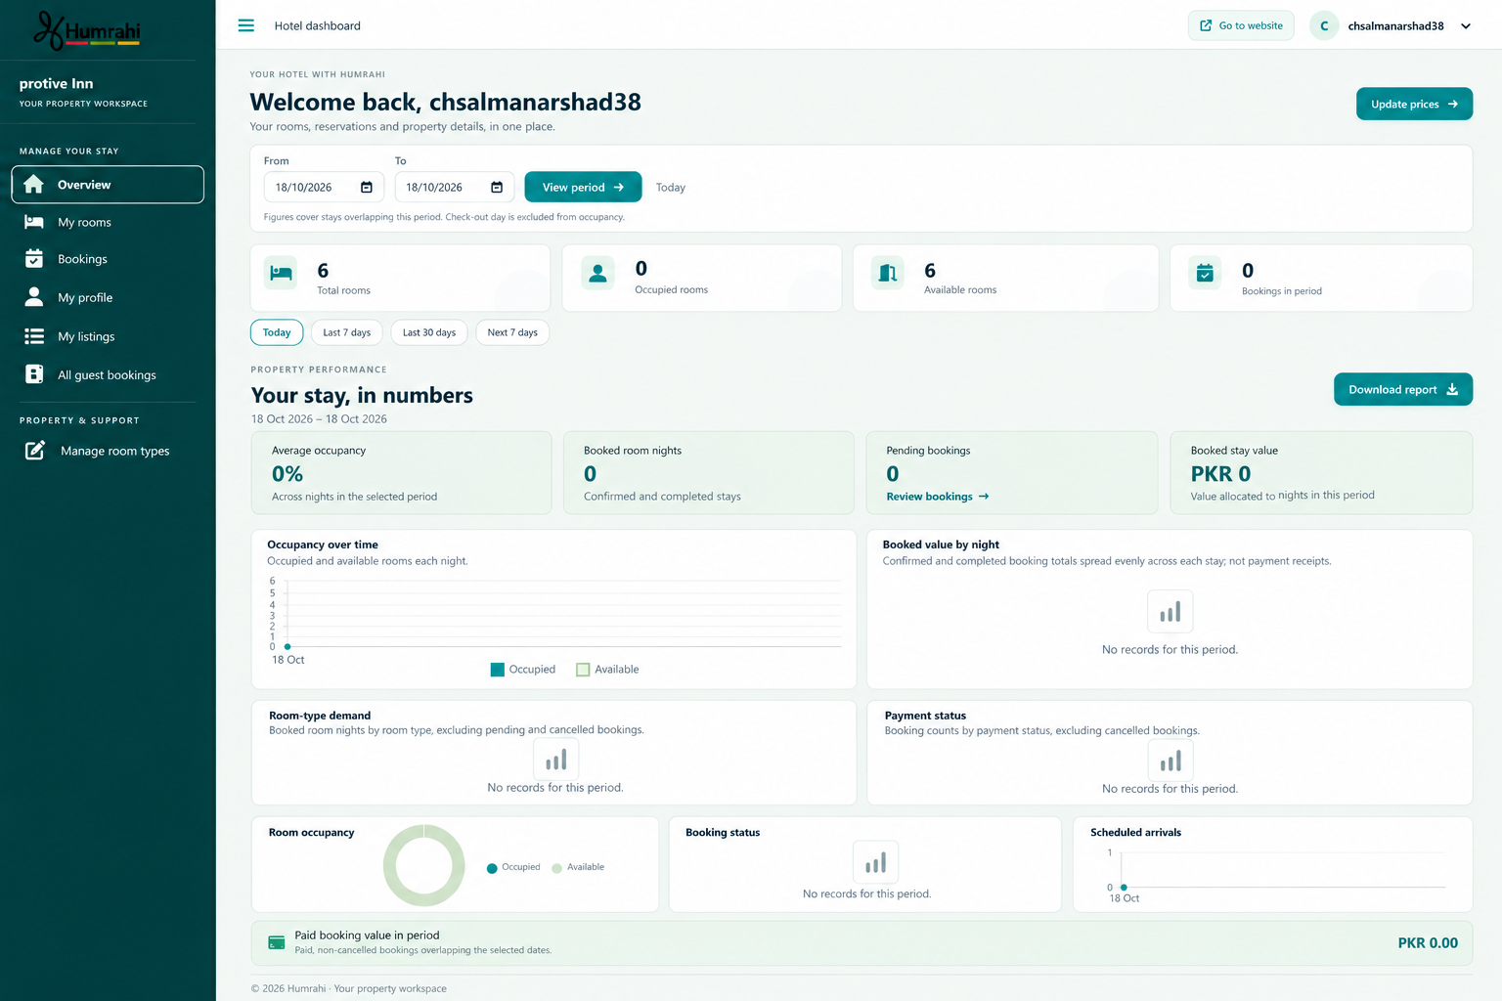The image size is (1502, 1001).
Task: Click the 'Average occupancy' 0% value
Action: pyautogui.click(x=287, y=474)
